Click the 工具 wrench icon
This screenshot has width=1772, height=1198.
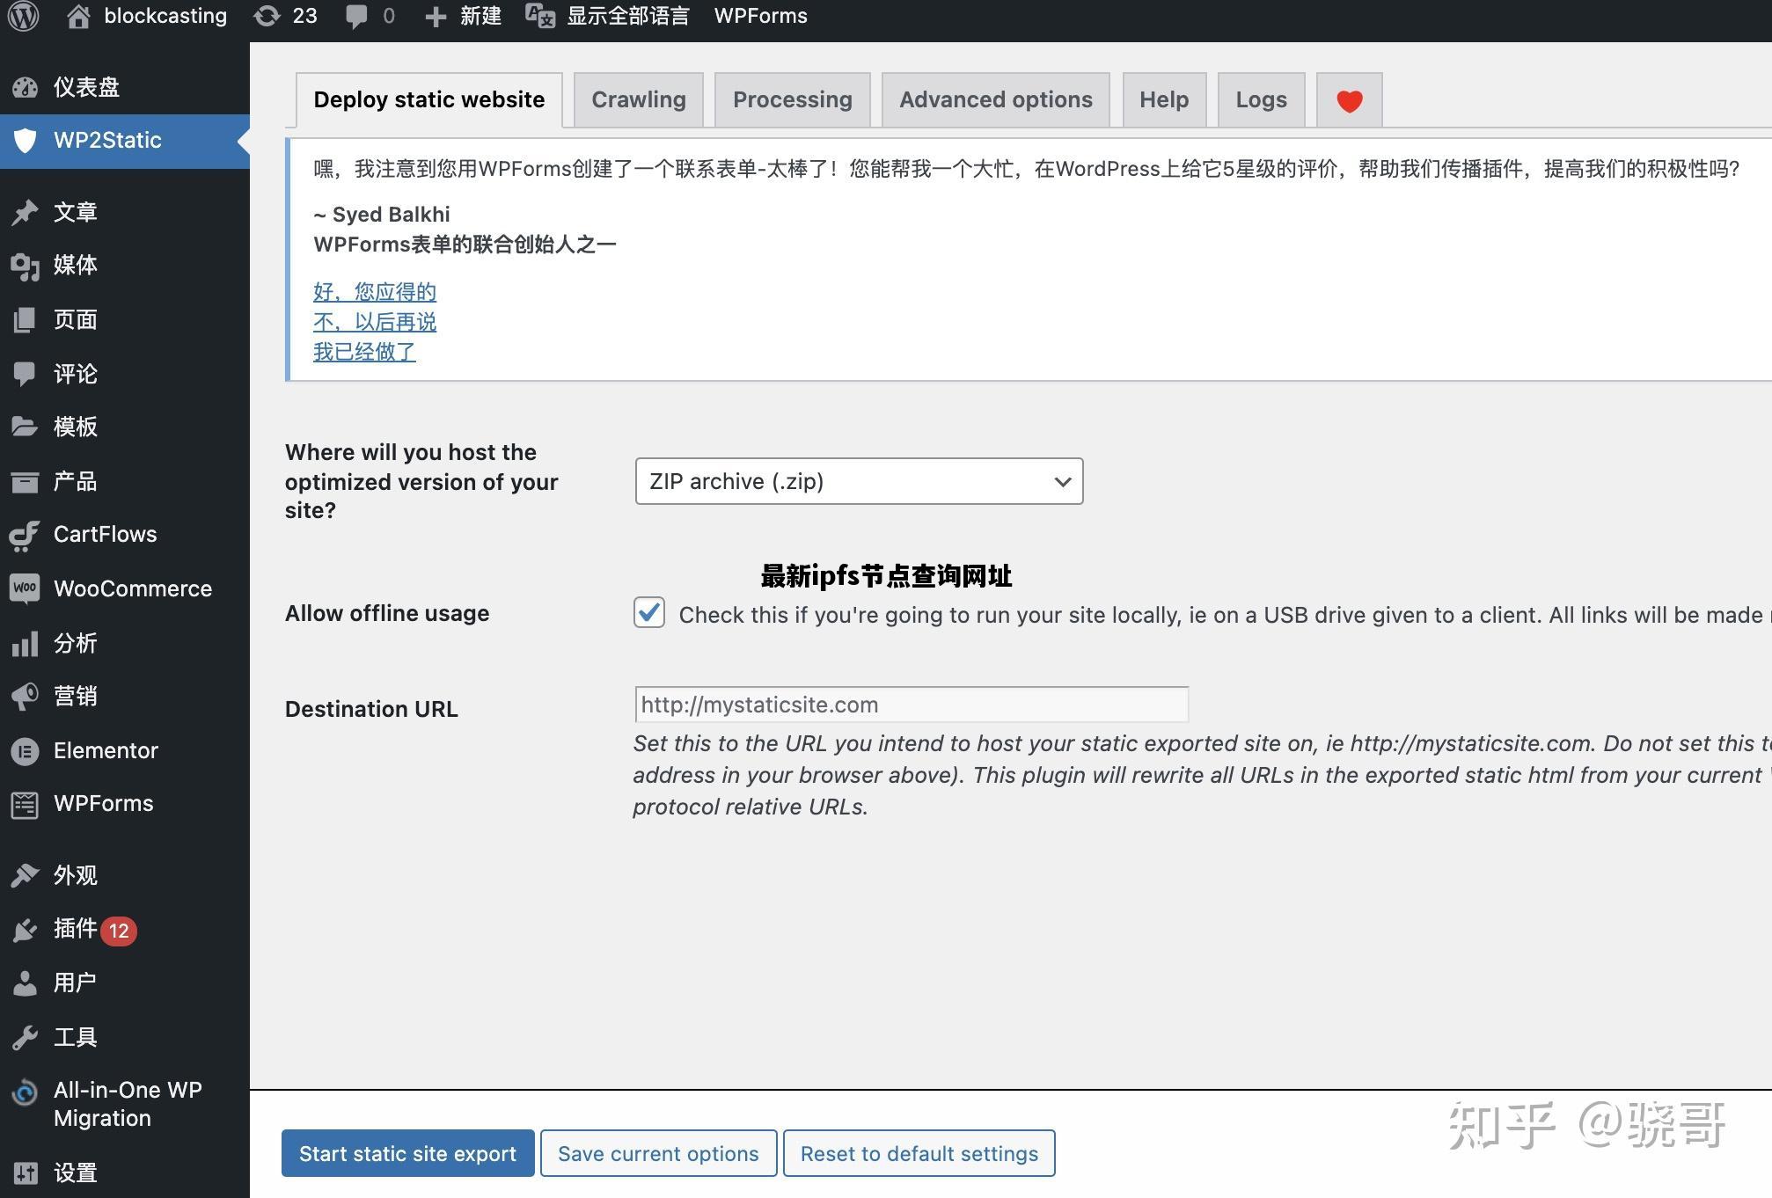point(25,1038)
